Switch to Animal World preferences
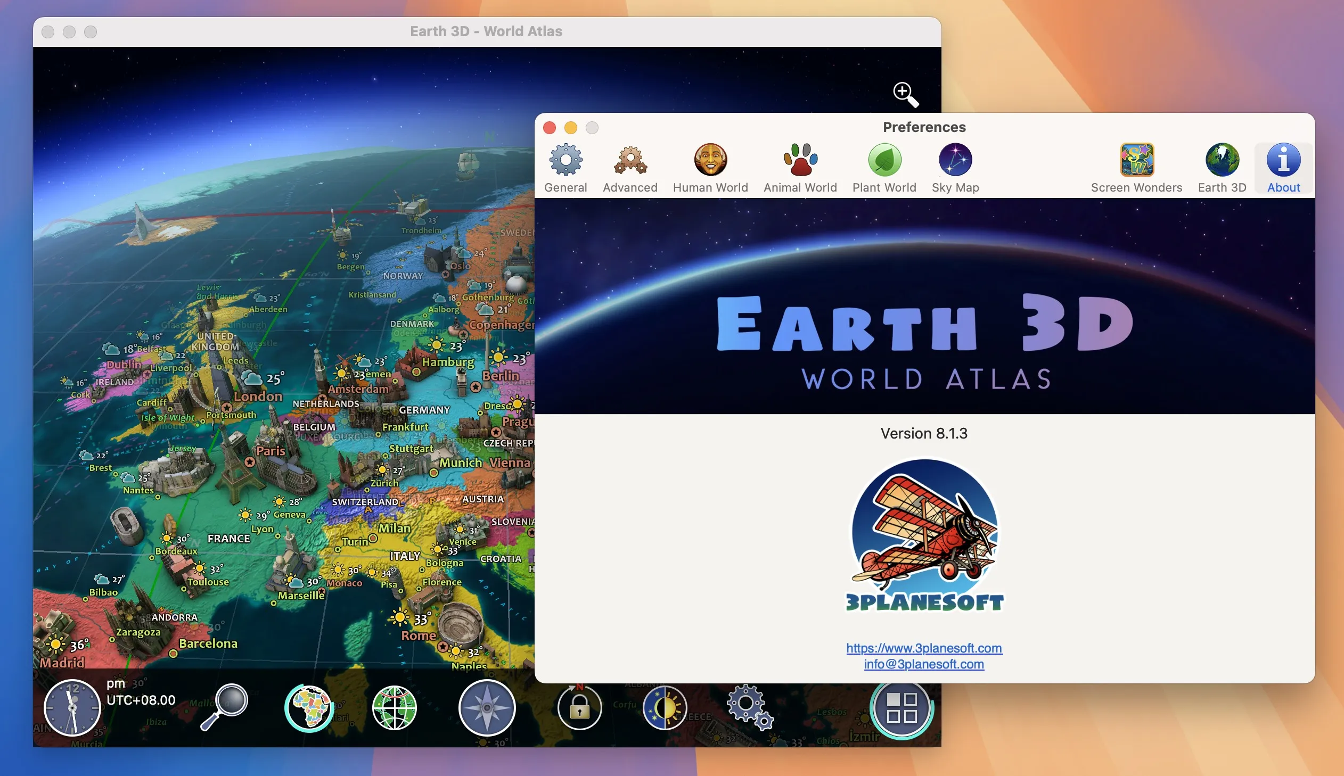 [800, 168]
